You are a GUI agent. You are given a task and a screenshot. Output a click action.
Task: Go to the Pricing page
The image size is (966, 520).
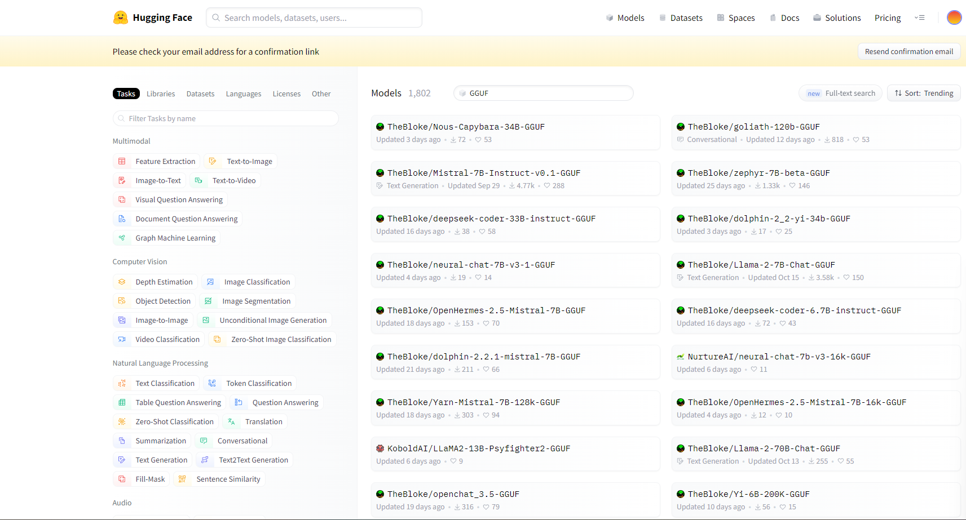[888, 17]
